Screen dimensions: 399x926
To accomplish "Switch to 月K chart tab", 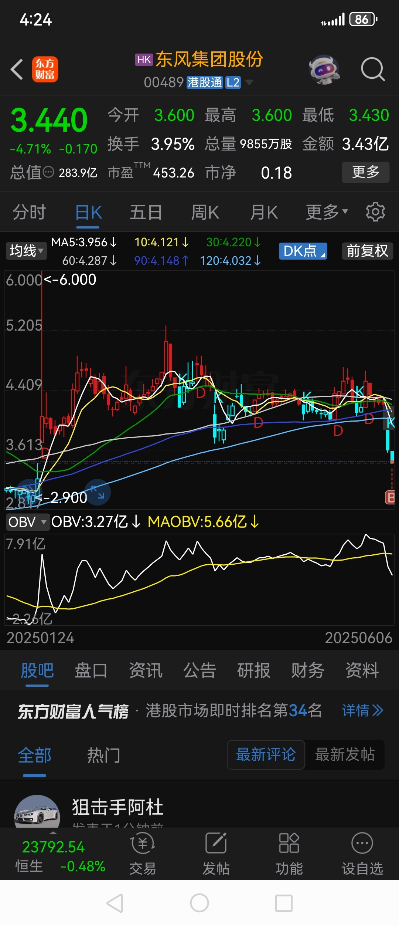I will (x=264, y=212).
